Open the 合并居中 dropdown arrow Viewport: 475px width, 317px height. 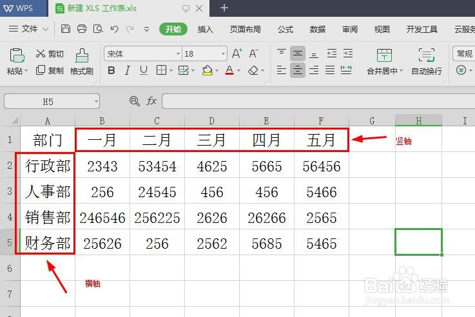[402, 71]
